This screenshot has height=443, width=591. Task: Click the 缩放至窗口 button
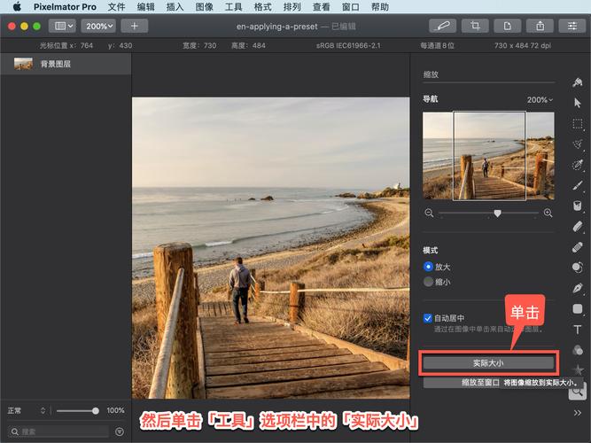click(x=480, y=382)
